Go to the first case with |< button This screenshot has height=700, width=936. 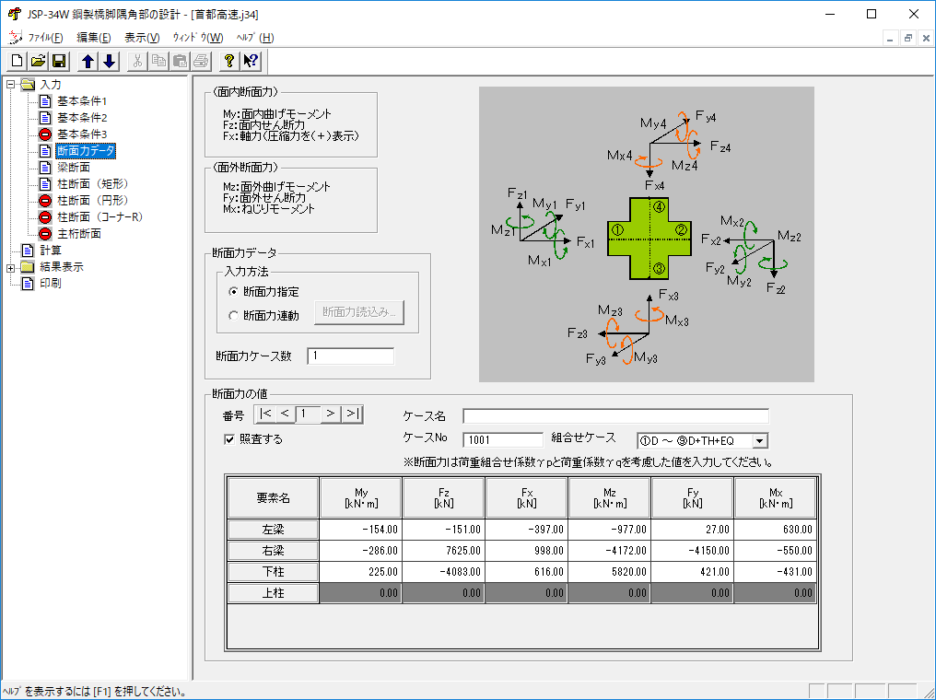265,414
